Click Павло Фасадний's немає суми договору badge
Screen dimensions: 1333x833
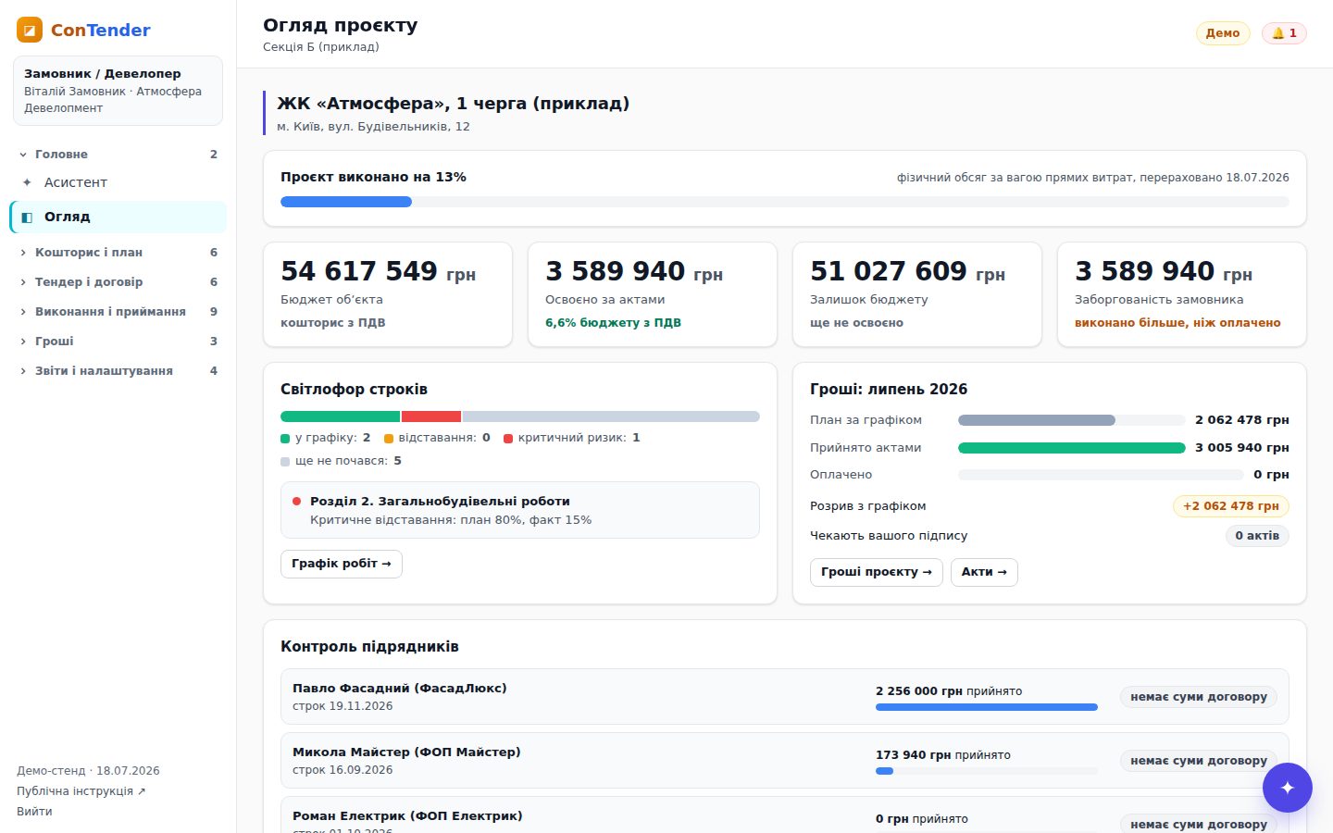(1199, 697)
